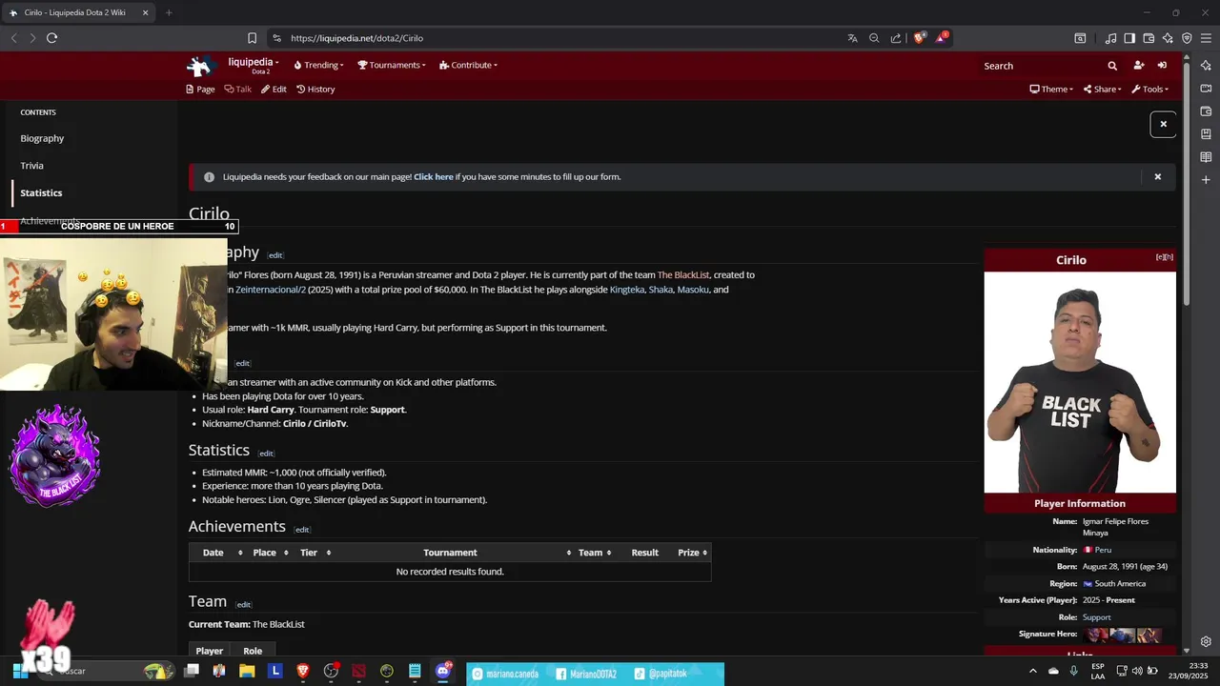Open Brave Shields lion icon
The image size is (1220, 686).
(919, 38)
